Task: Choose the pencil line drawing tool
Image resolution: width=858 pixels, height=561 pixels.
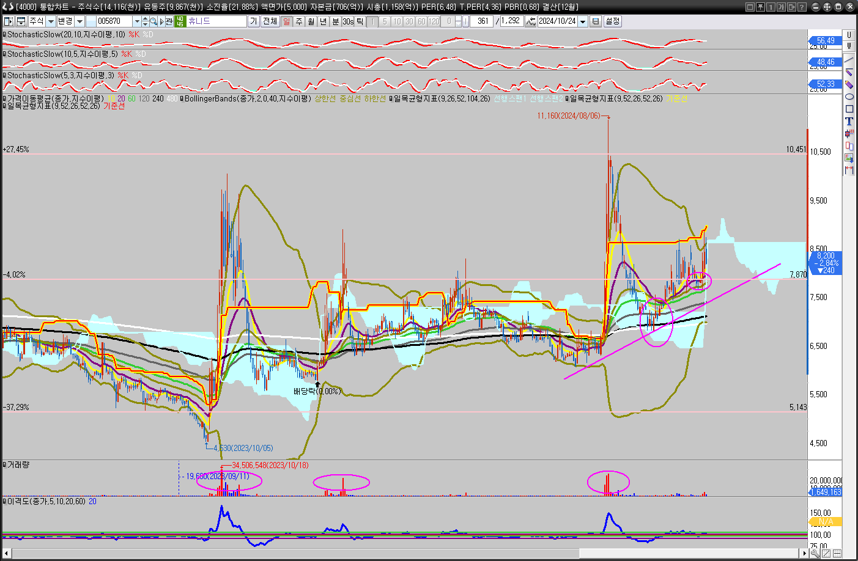Action: 849,72
